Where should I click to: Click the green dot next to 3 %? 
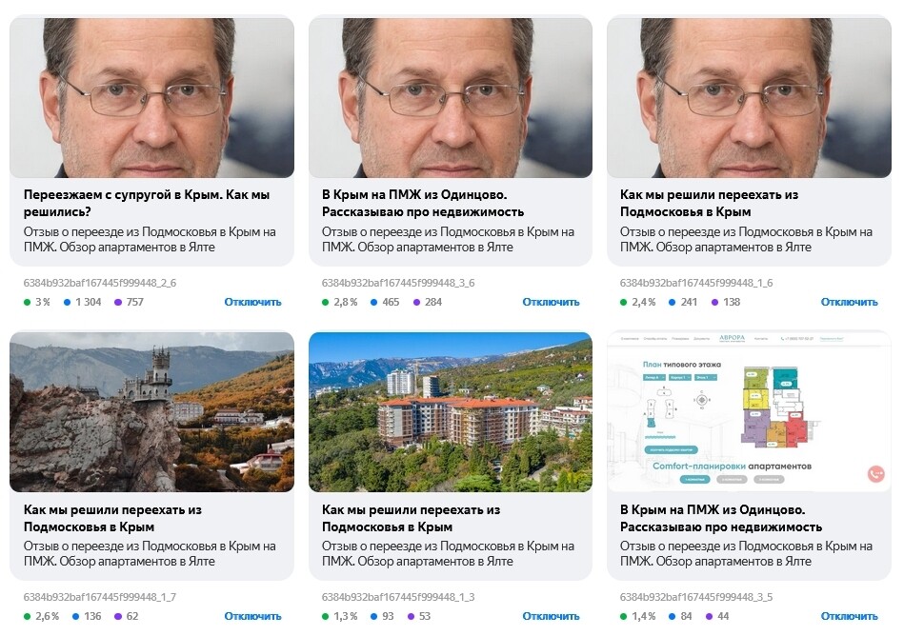pos(27,302)
